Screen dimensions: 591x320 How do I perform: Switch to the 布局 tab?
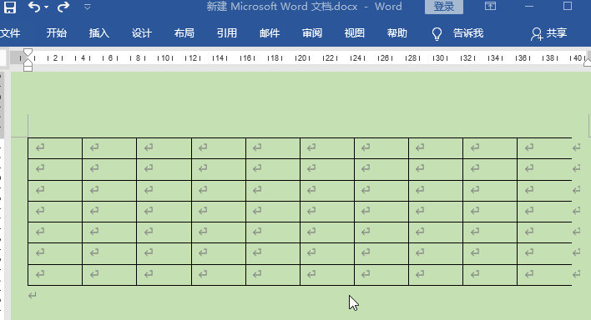[x=184, y=33]
